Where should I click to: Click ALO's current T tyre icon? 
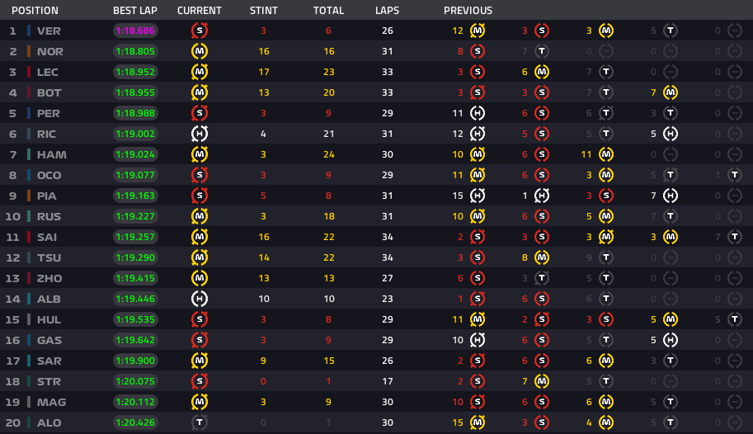(200, 422)
